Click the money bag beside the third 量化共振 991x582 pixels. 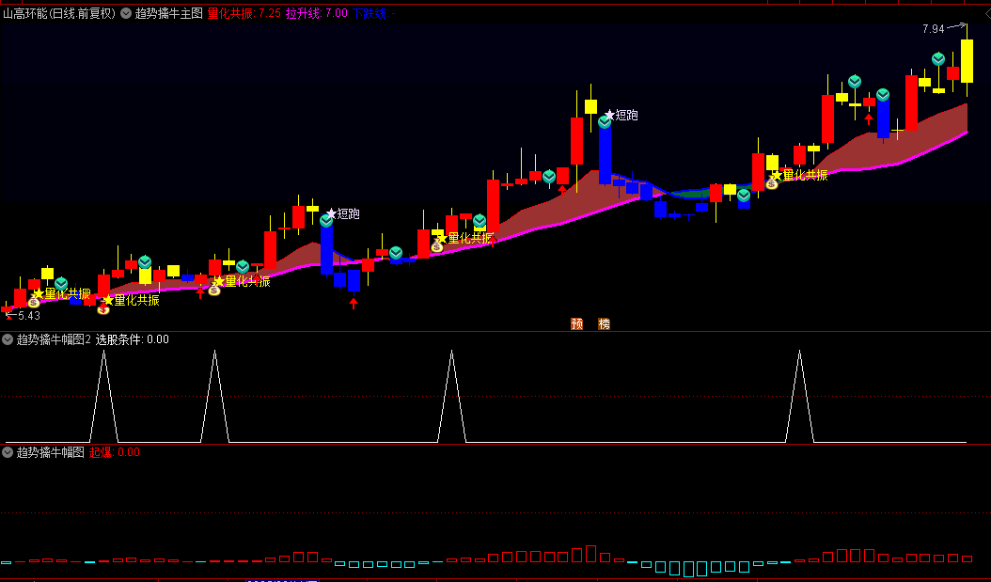(x=214, y=290)
